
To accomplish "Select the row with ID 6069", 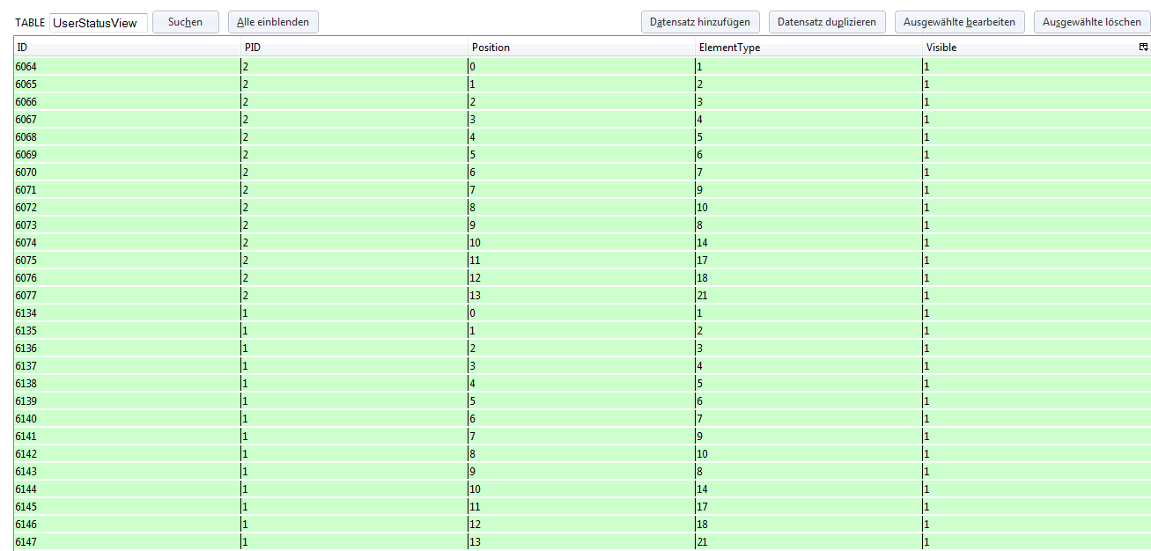I will (582, 155).
